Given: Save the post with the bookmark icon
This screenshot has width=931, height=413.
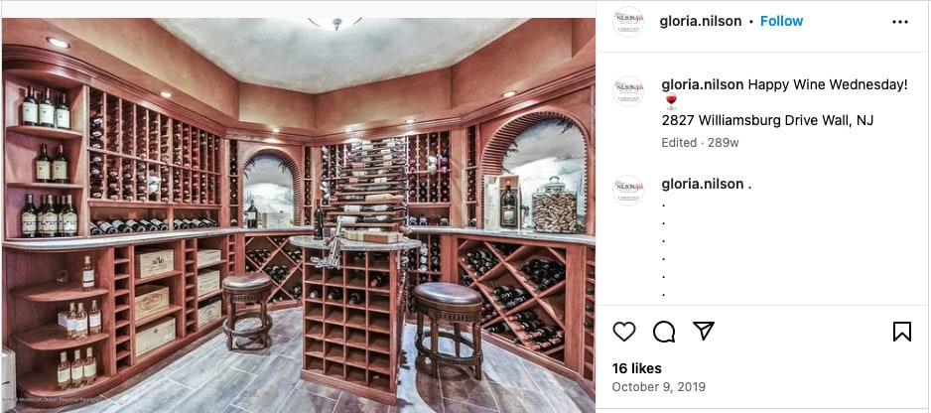Looking at the screenshot, I should click(902, 331).
